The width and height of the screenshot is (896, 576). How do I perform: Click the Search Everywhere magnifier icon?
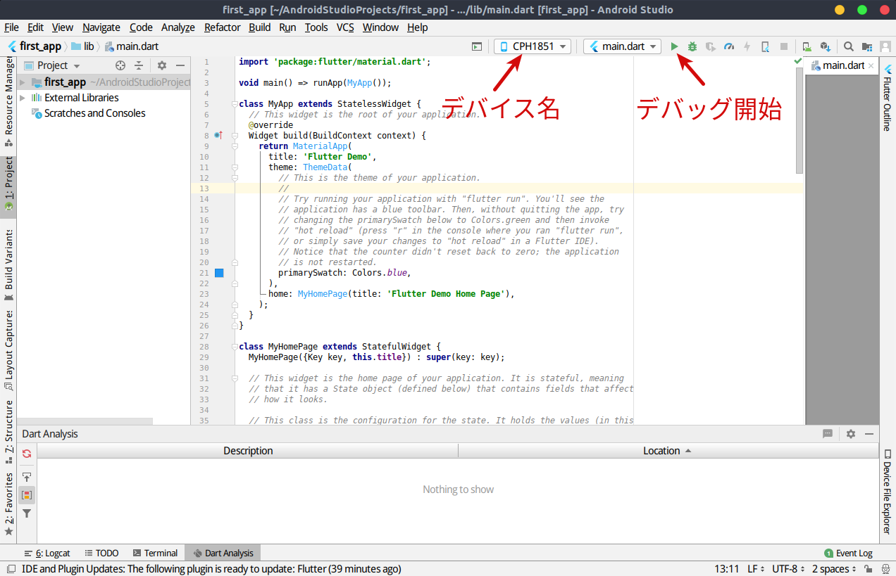pos(849,46)
